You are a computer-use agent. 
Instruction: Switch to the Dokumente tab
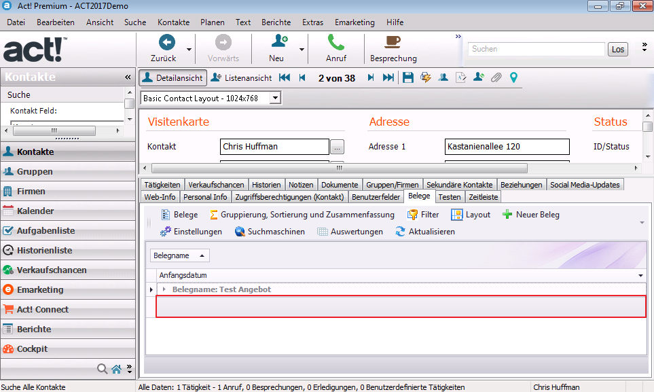click(340, 185)
